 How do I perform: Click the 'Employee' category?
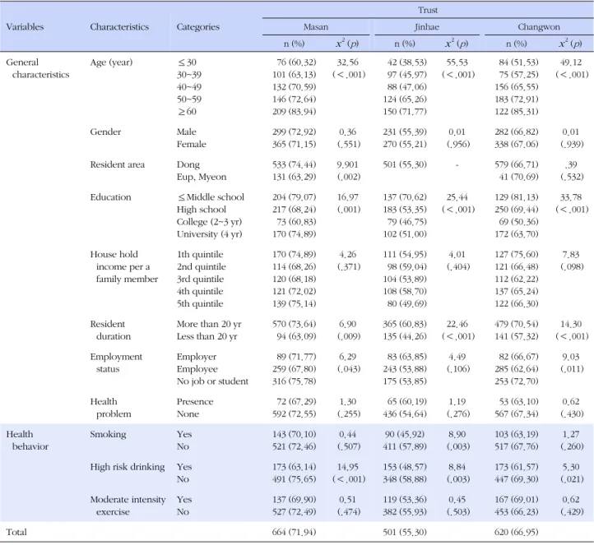pyautogui.click(x=197, y=369)
